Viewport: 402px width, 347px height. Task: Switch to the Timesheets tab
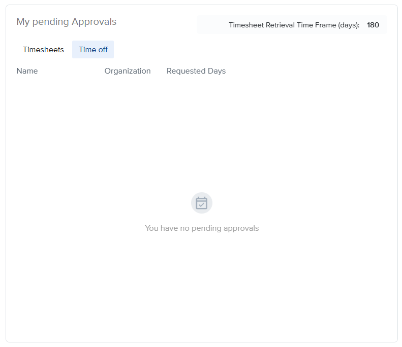coord(43,50)
